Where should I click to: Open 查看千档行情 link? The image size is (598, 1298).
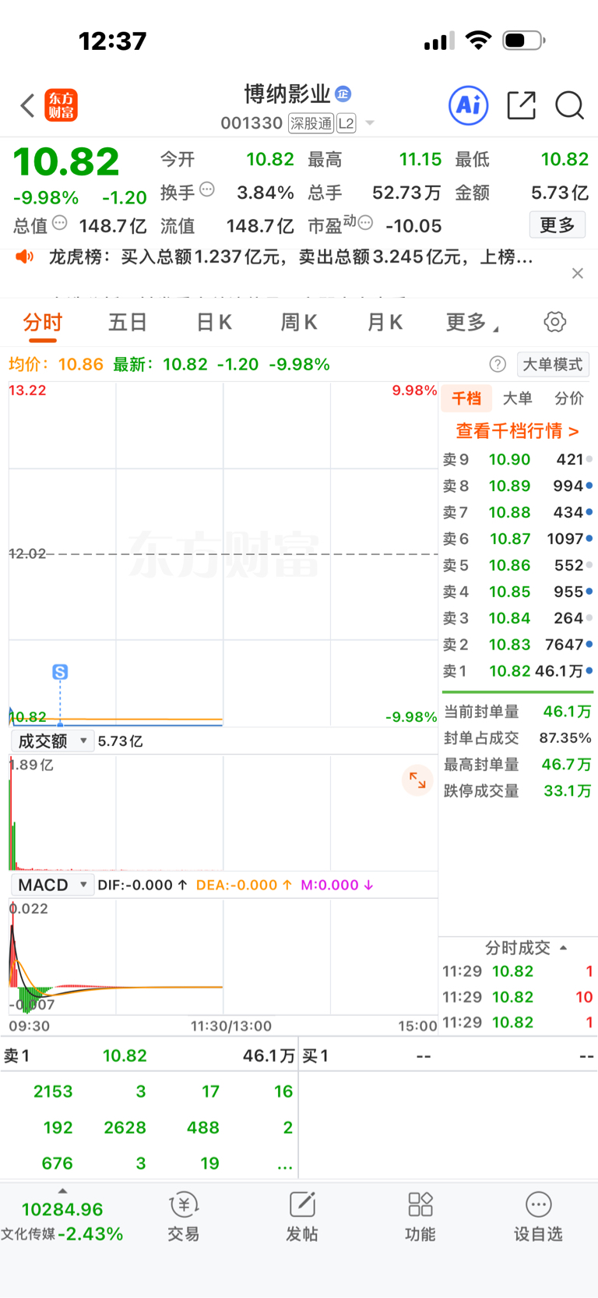(517, 431)
